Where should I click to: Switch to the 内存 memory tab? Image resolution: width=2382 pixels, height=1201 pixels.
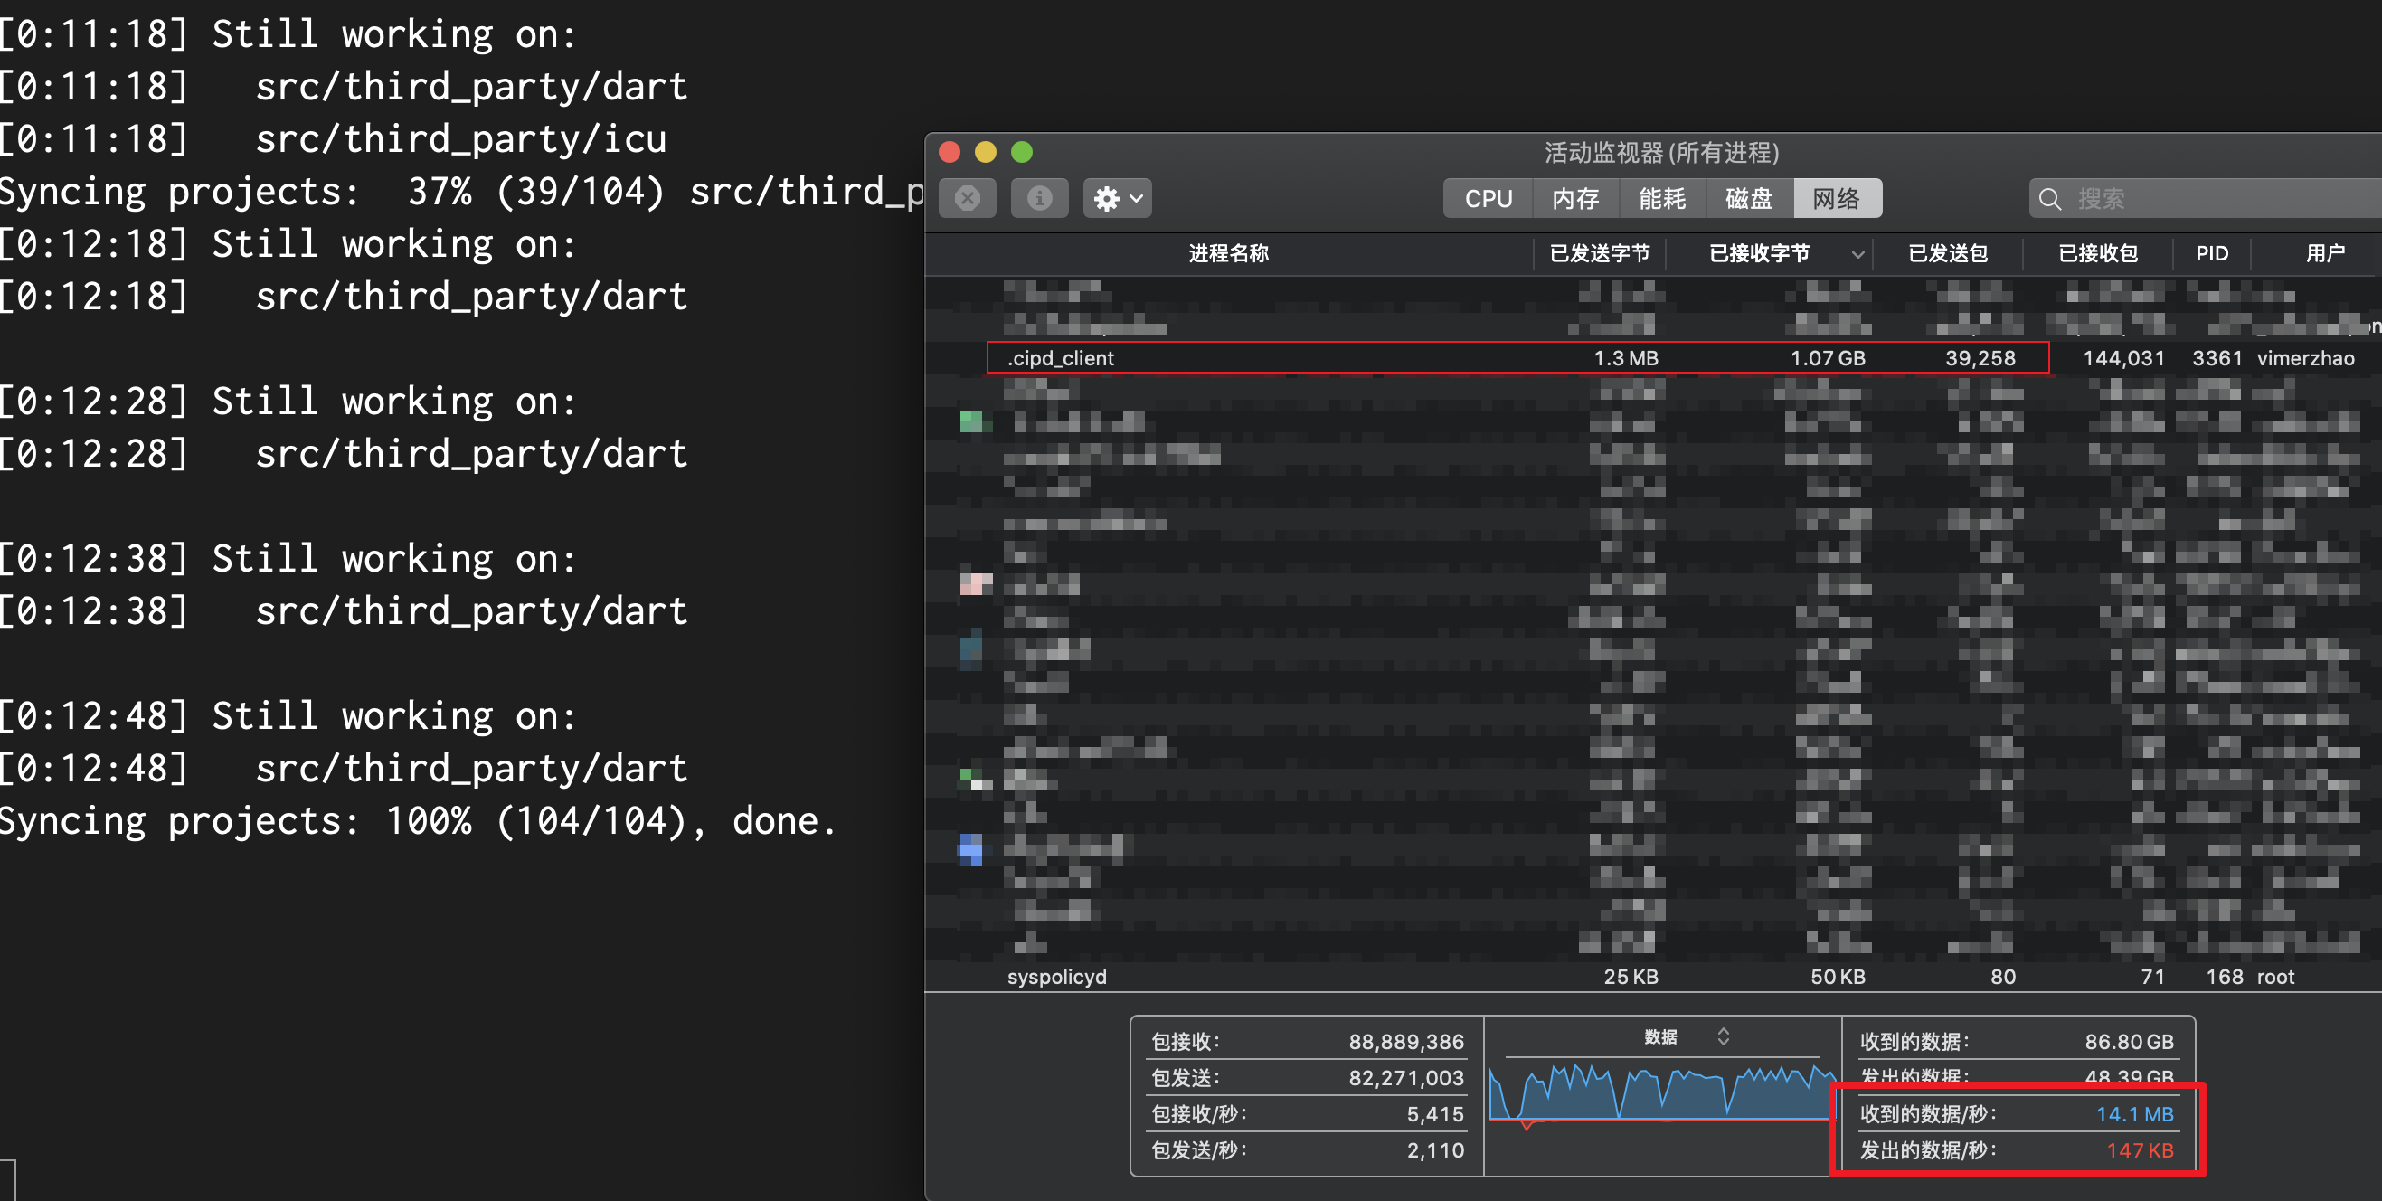tap(1574, 198)
